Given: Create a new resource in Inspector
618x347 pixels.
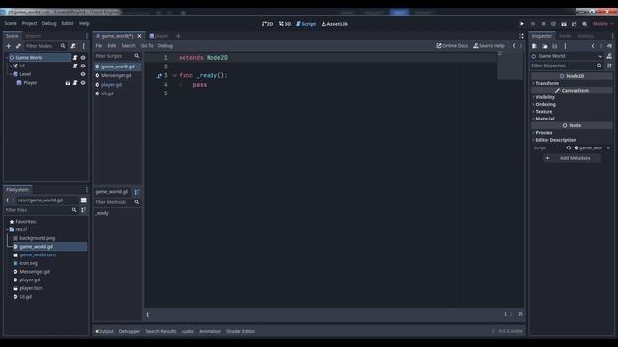Looking at the screenshot, I should click(x=534, y=46).
